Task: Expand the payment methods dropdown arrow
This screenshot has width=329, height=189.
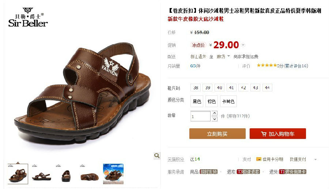Action: [315, 160]
